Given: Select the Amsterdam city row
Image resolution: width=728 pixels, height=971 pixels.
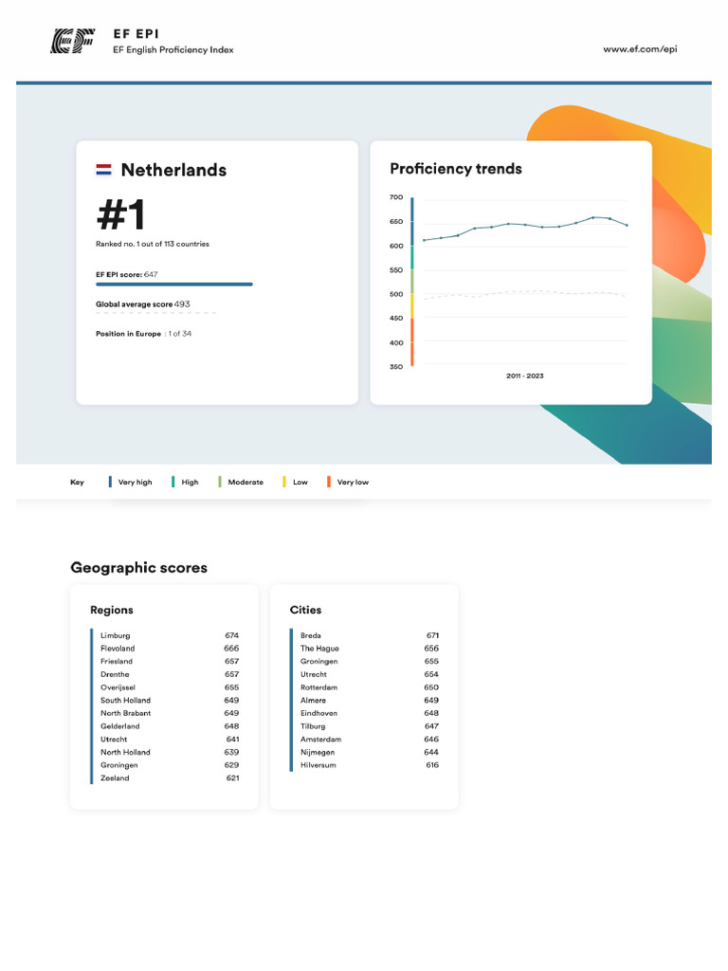Looking at the screenshot, I should [369, 740].
